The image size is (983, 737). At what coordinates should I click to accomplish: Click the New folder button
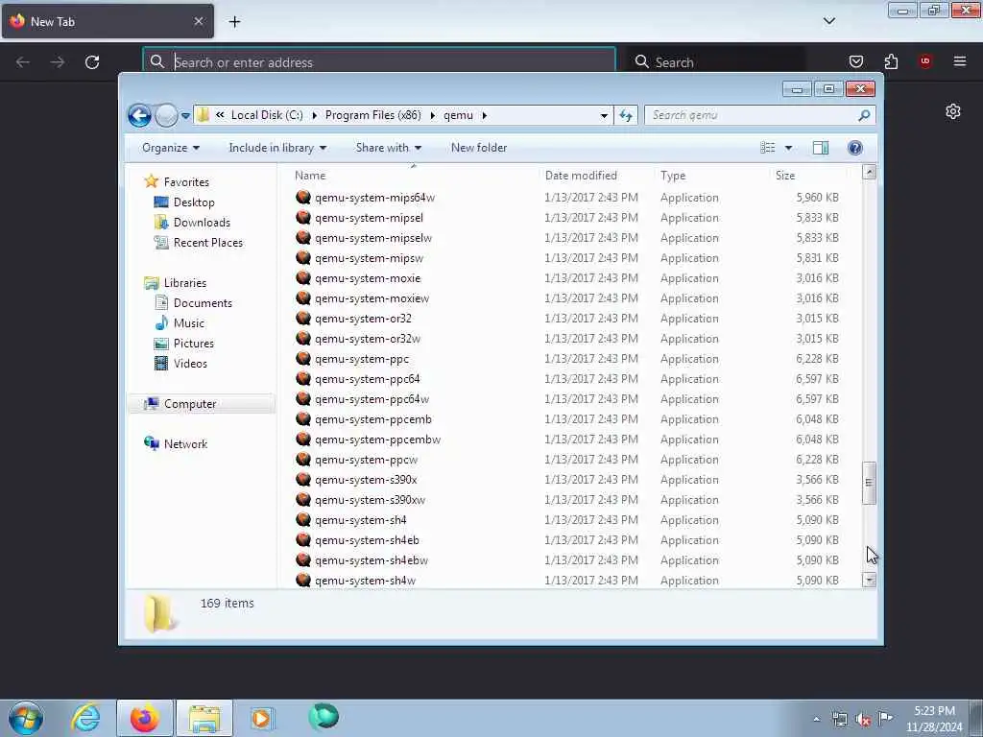pos(479,148)
